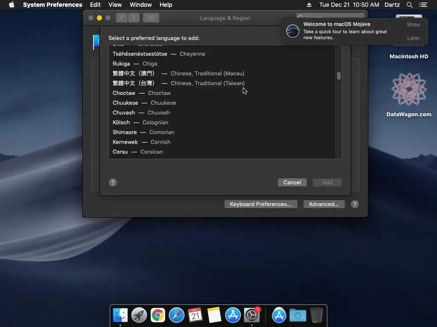437x327 pixels.
Task: Open Google Chrome from the Dock
Action: coord(158,315)
